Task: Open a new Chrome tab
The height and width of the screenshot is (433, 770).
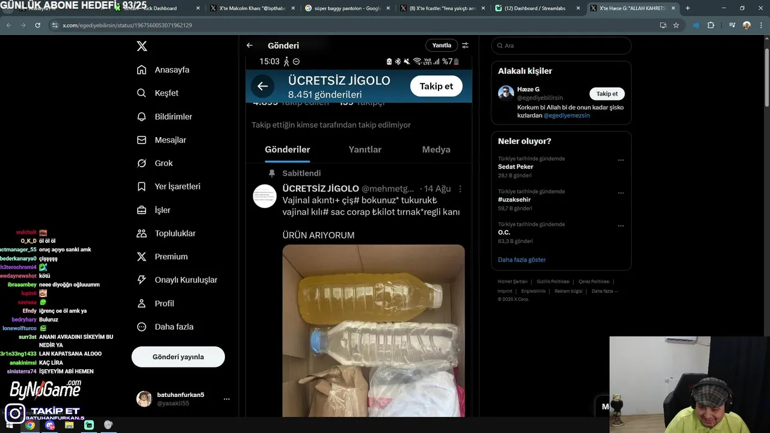Action: click(688, 8)
